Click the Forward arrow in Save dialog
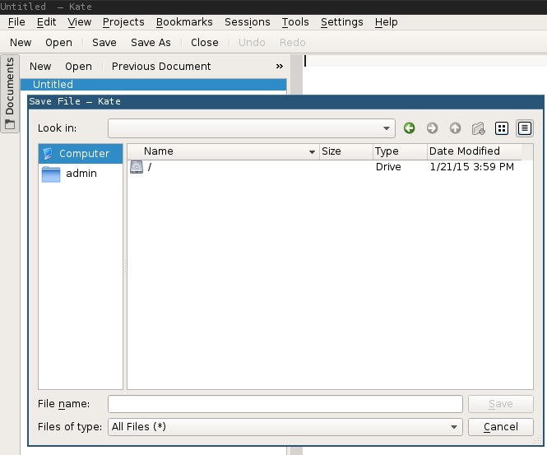 pos(432,128)
